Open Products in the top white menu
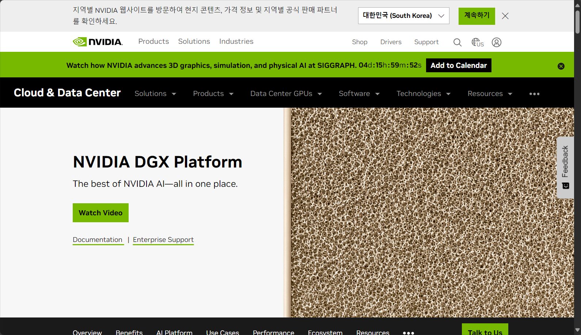 (153, 42)
